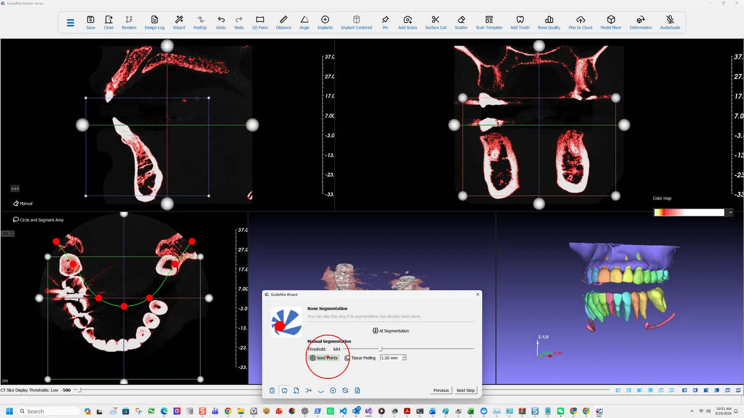Open WhatsApp from the taskbar
744x418 pixels.
[x=330, y=411]
